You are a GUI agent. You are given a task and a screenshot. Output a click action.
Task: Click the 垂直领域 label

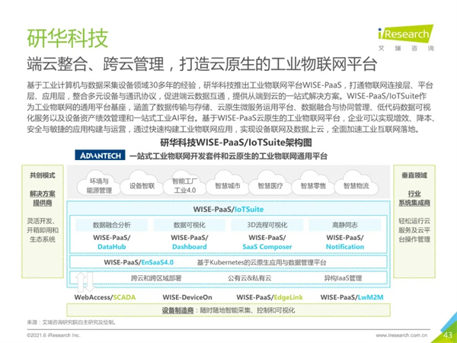(414, 175)
